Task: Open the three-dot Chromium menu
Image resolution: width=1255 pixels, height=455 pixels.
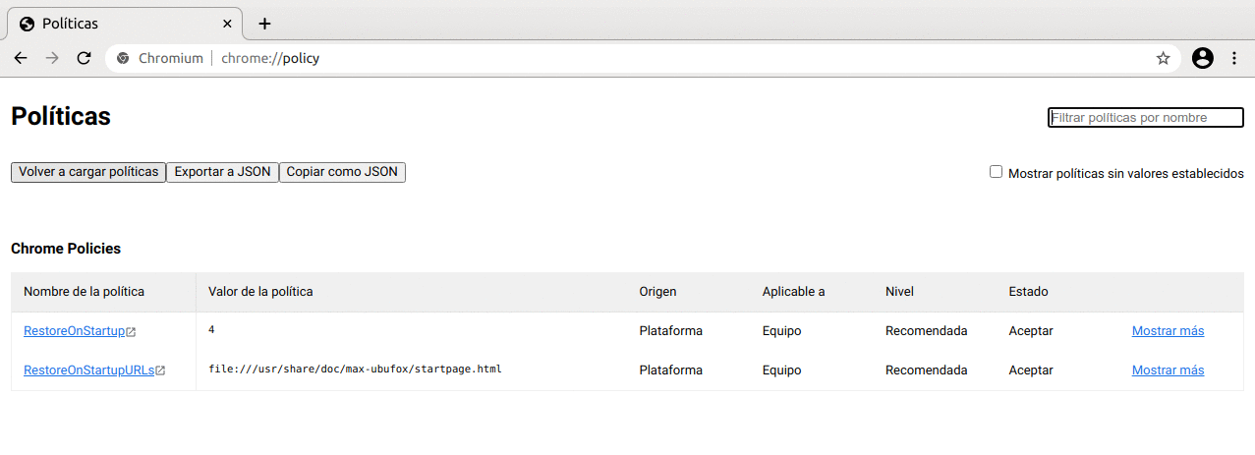Action: pos(1234,58)
